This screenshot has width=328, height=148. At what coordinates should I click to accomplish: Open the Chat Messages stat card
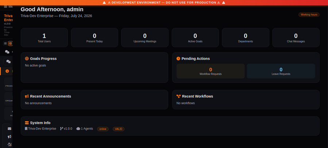click(x=296, y=38)
